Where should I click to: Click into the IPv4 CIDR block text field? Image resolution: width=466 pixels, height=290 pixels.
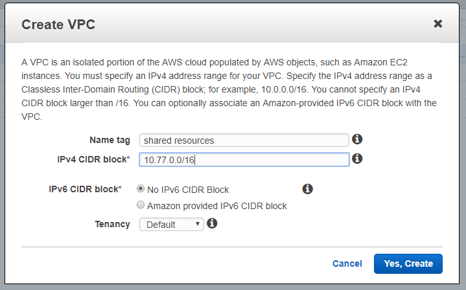tap(245, 160)
